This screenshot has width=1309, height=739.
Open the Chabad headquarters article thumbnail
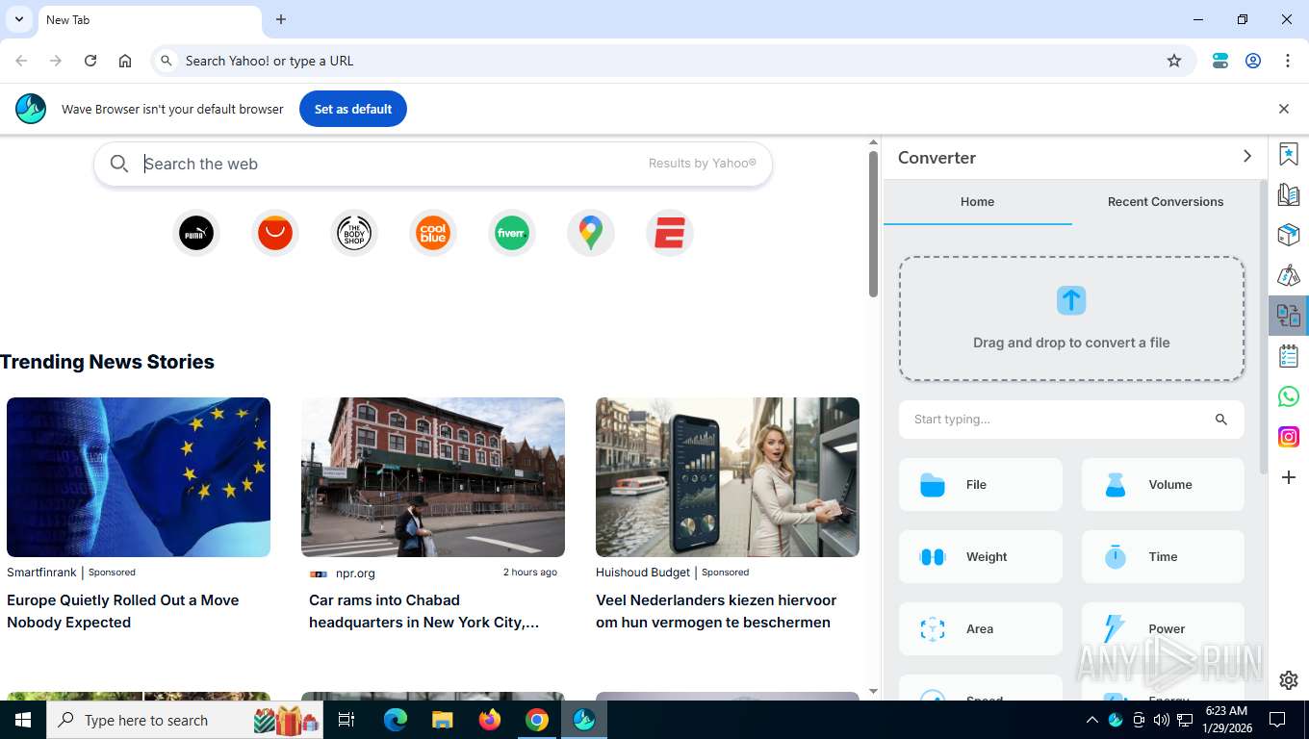[433, 477]
